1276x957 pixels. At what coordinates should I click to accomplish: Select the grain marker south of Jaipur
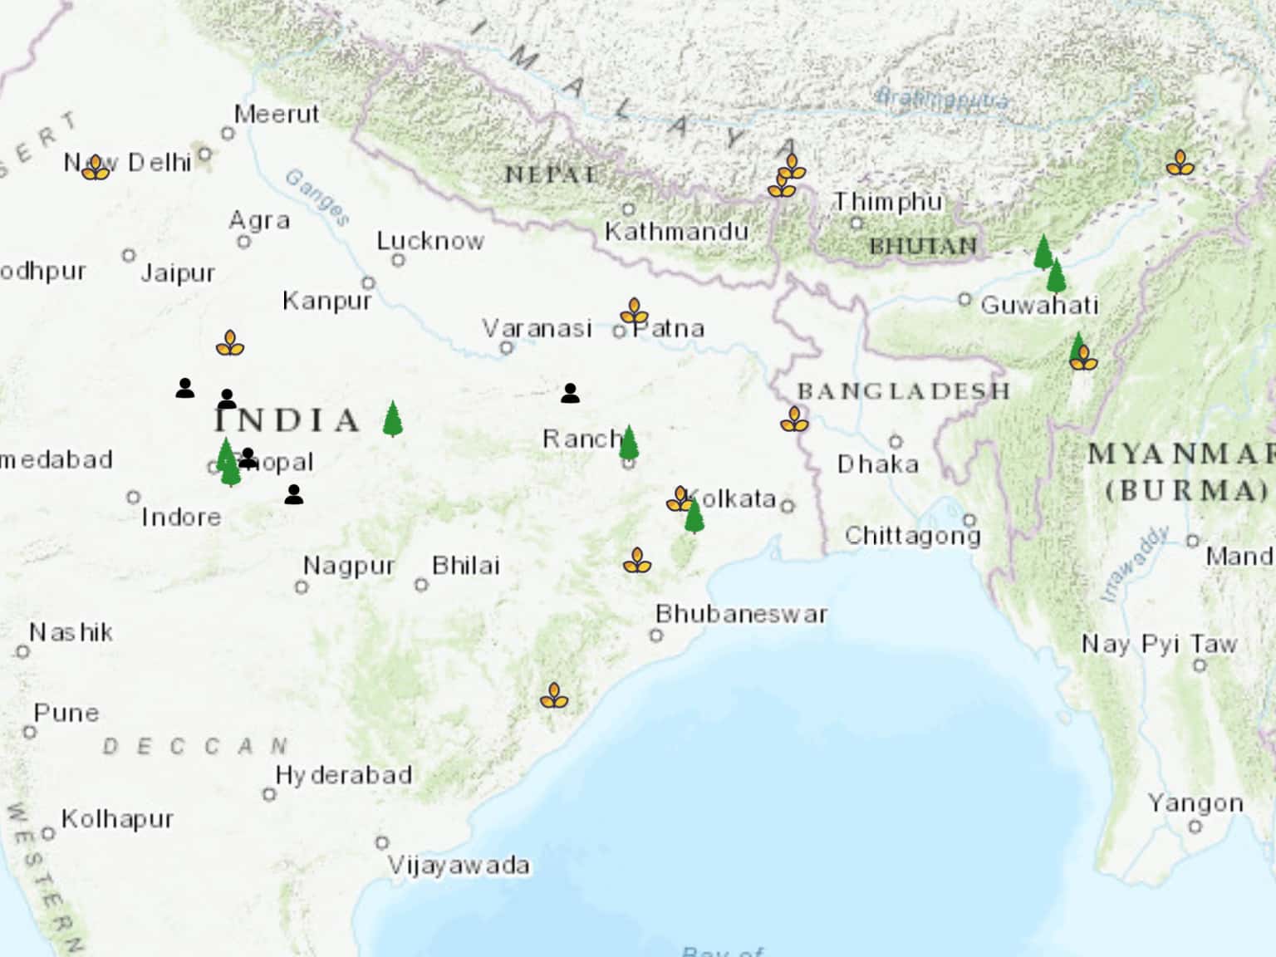230,343
